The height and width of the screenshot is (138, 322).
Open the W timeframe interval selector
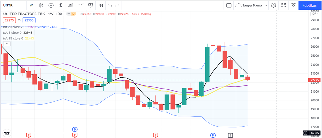tap(31, 5)
